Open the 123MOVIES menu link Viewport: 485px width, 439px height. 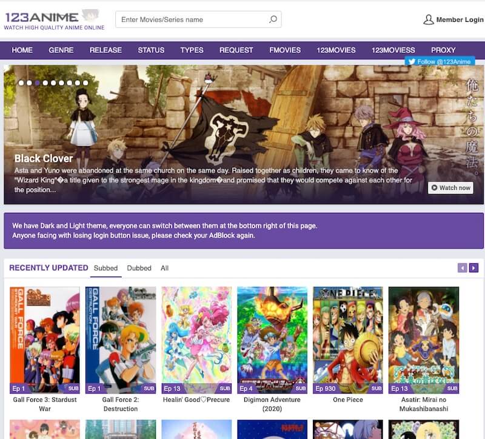coord(336,50)
